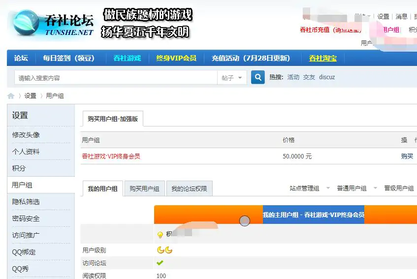
Task: Click the slogan banner 做民族题材的游戏
Action: coord(148,15)
